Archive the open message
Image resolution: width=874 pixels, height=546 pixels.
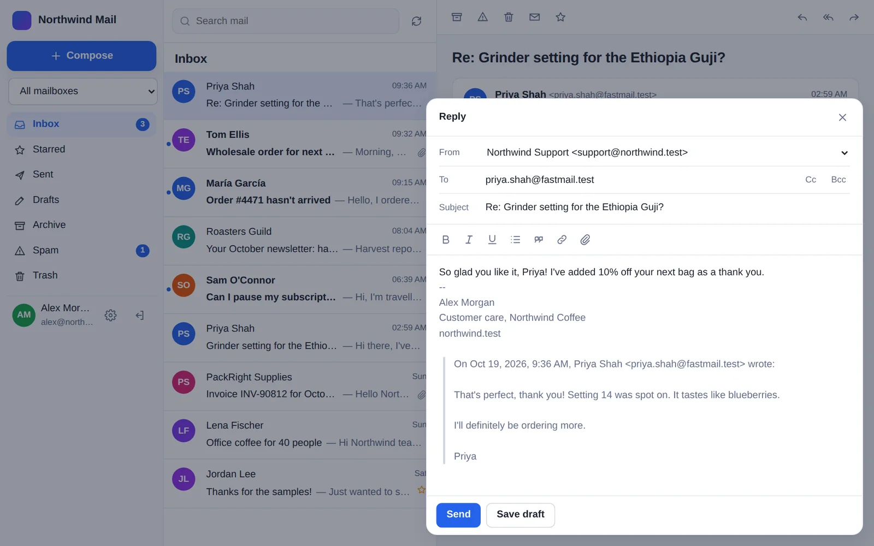[x=457, y=17]
